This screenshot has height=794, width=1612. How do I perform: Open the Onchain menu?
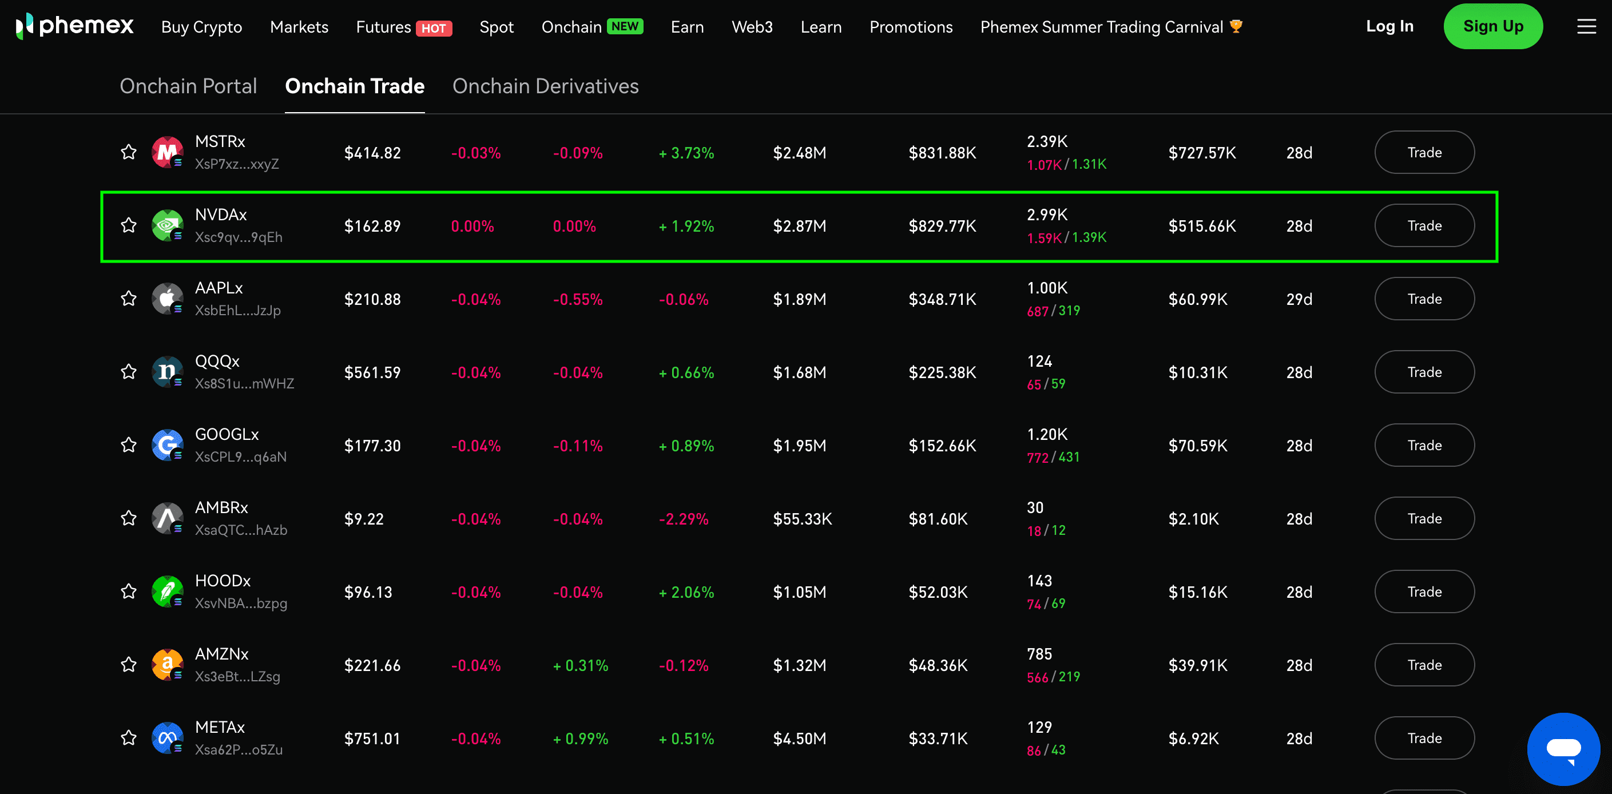coord(592,27)
